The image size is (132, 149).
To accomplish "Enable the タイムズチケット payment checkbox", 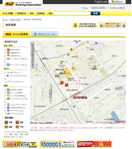I will (x=5, y=82).
